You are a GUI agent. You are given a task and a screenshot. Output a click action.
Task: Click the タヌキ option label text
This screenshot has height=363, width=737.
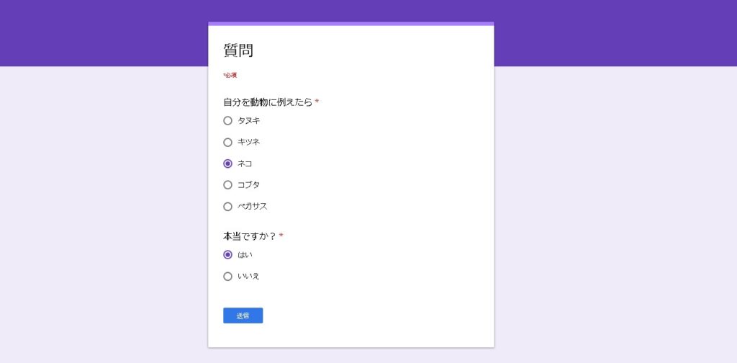[249, 121]
